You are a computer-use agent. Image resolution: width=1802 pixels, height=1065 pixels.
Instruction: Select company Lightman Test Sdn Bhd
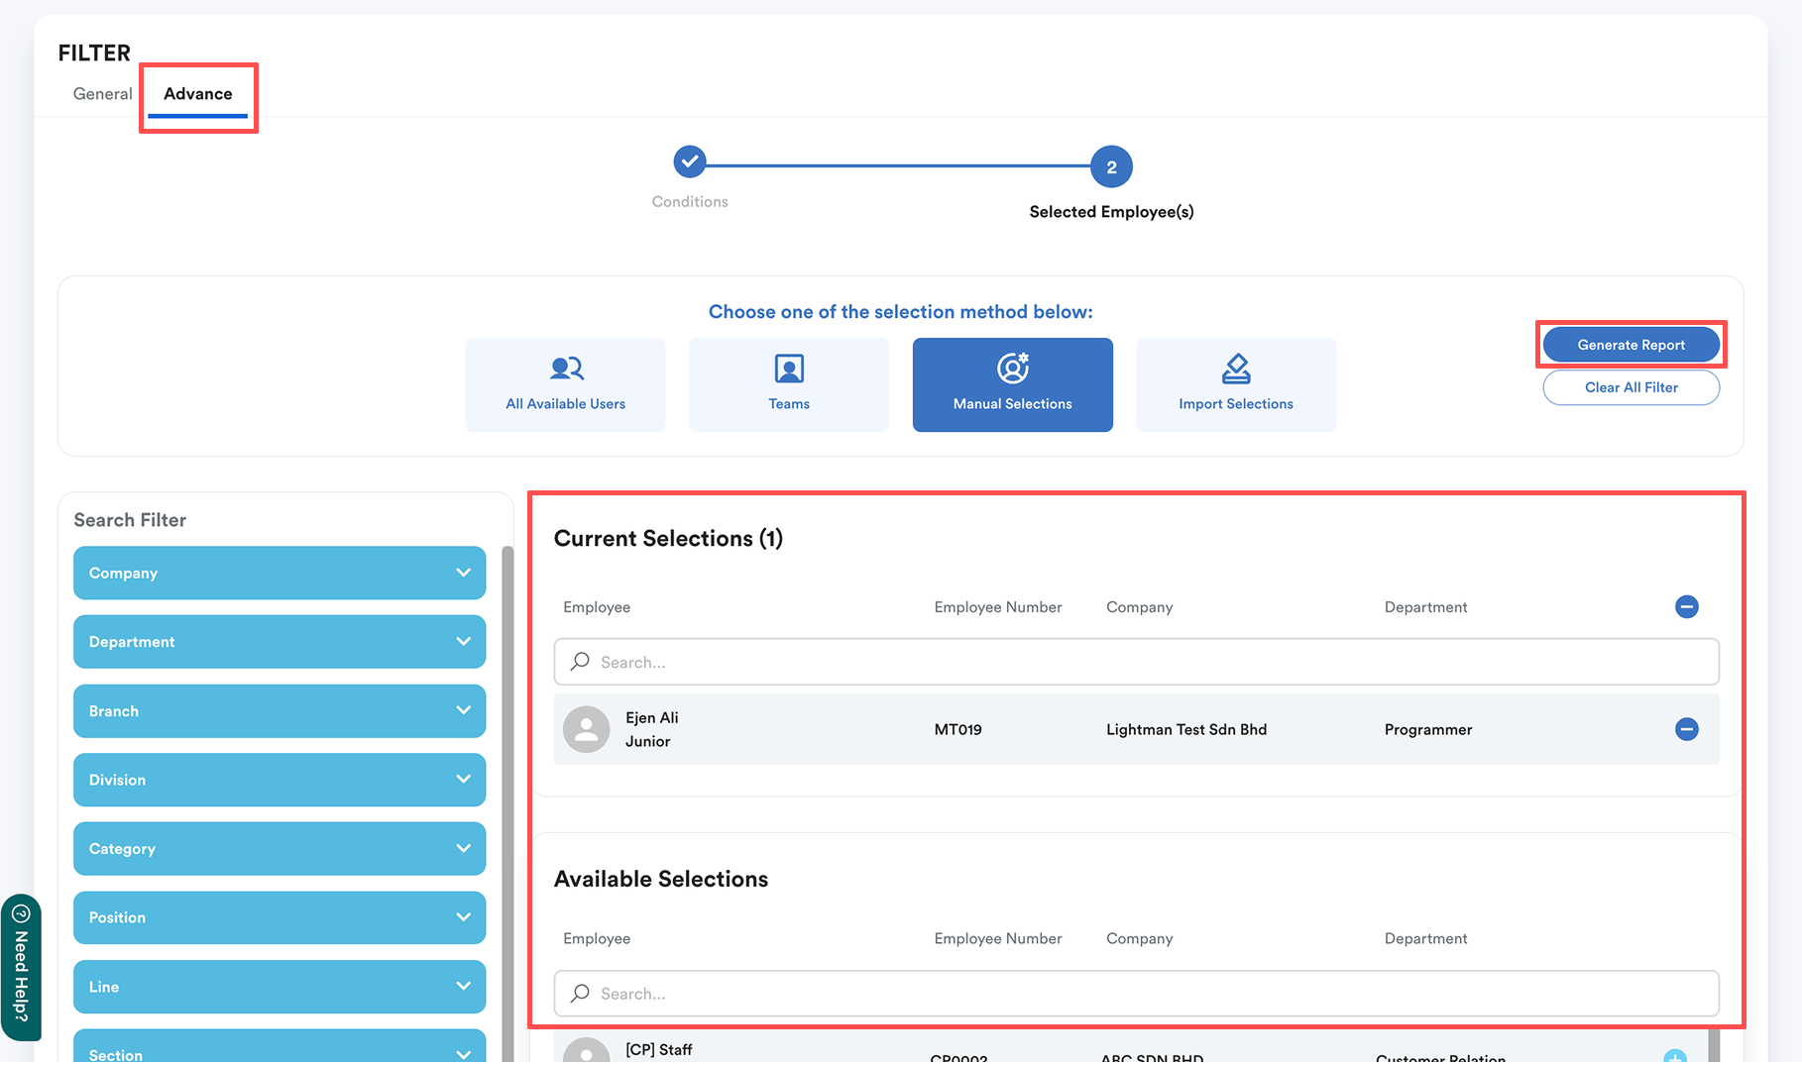(1186, 730)
